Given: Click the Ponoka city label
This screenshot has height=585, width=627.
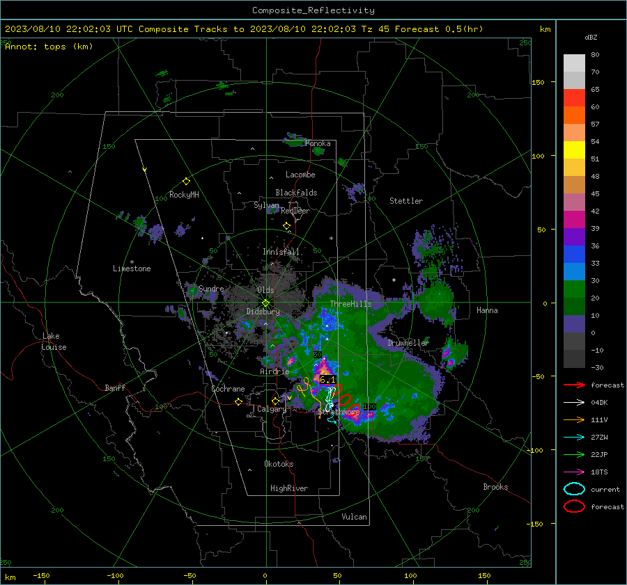Looking at the screenshot, I should (318, 143).
